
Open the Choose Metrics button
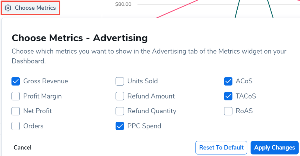coord(30,8)
